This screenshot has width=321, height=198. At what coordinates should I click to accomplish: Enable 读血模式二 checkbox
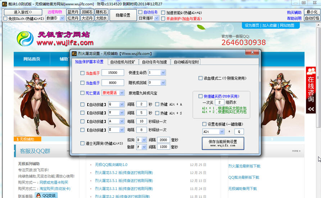click(200, 78)
